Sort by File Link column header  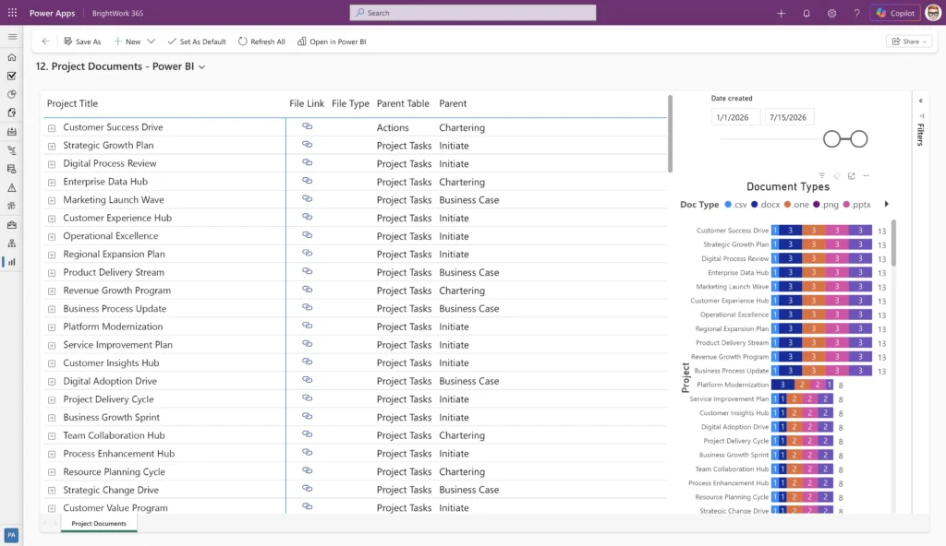coord(307,103)
